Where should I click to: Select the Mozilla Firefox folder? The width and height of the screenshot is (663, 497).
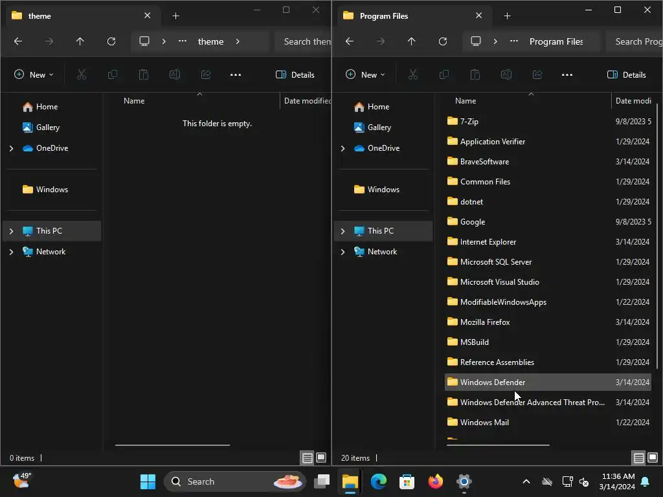pyautogui.click(x=548, y=322)
